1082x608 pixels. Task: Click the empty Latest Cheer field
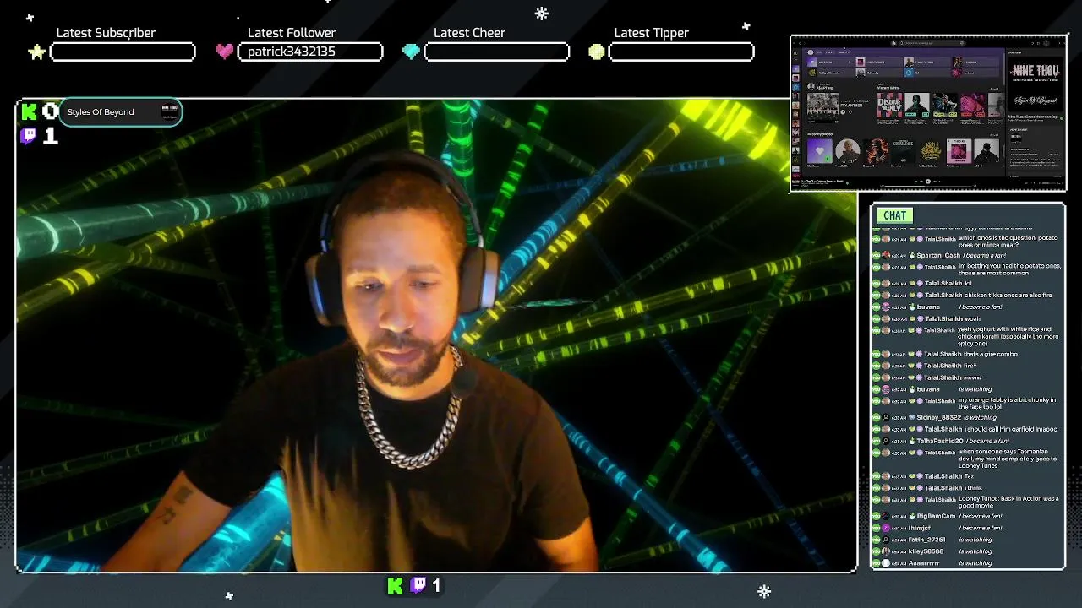pyautogui.click(x=496, y=52)
